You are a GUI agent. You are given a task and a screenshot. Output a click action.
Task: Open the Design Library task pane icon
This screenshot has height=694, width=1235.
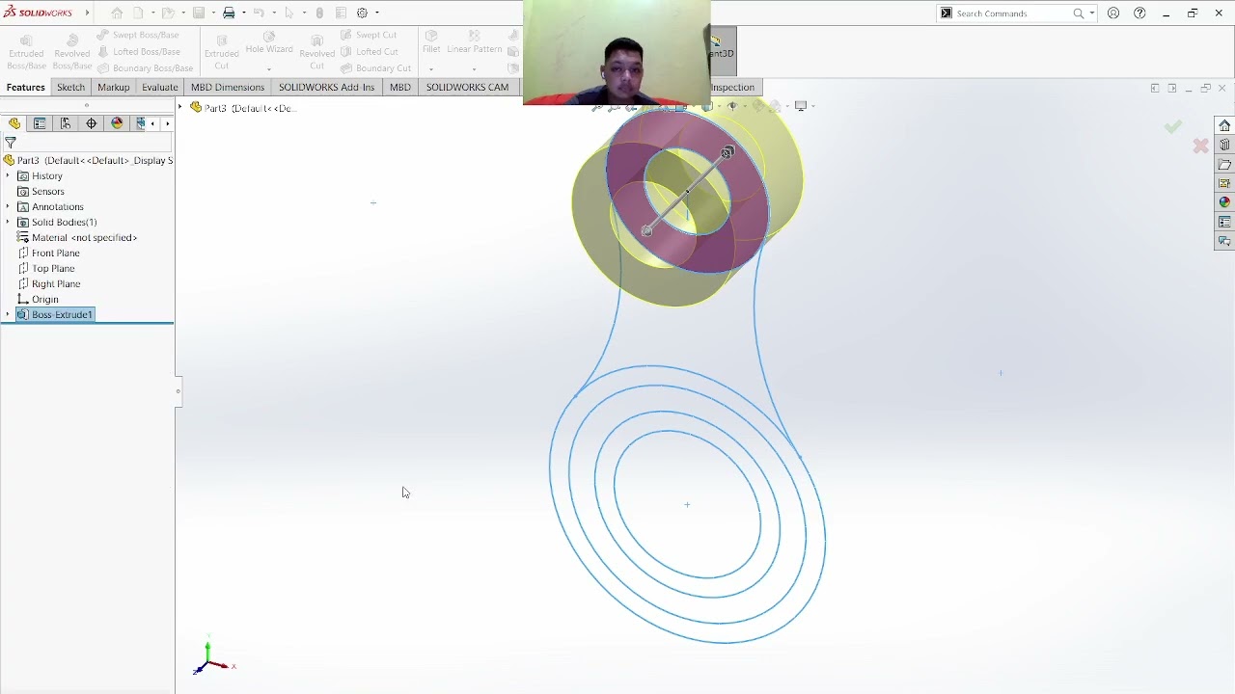[1224, 145]
